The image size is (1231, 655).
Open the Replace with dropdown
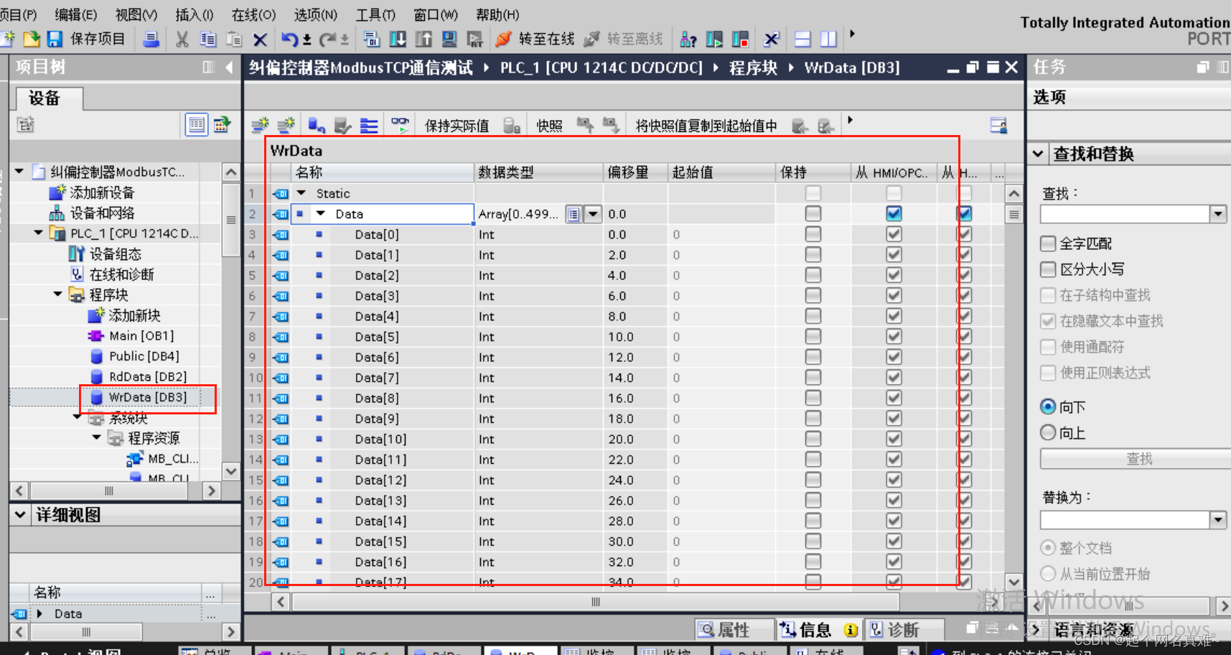[x=1217, y=519]
